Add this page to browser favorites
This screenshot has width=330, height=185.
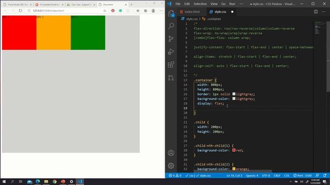click(105, 11)
